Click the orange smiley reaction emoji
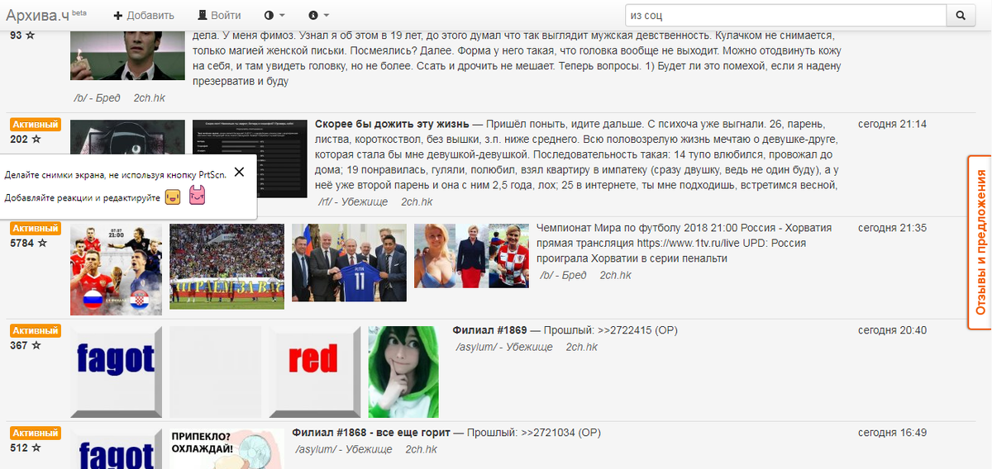 tap(173, 197)
